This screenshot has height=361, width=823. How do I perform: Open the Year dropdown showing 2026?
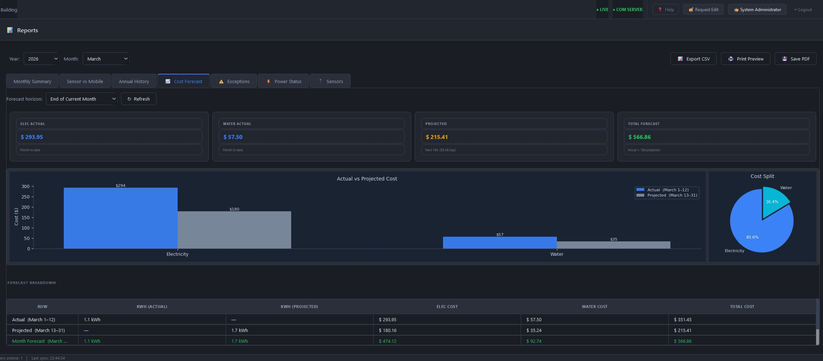tap(41, 59)
